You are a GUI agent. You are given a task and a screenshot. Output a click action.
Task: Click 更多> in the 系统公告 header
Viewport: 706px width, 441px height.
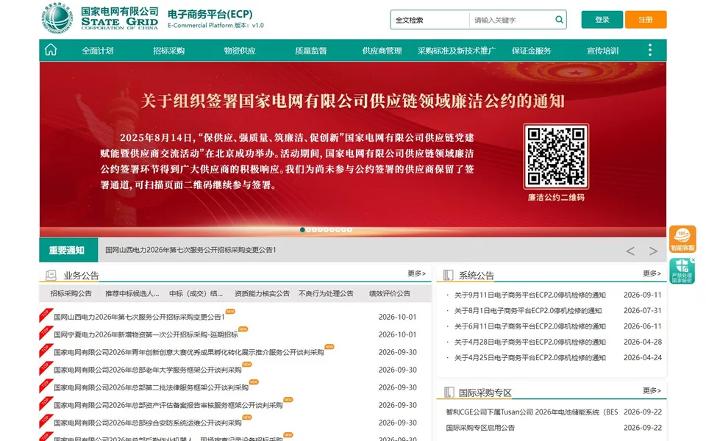[652, 273]
